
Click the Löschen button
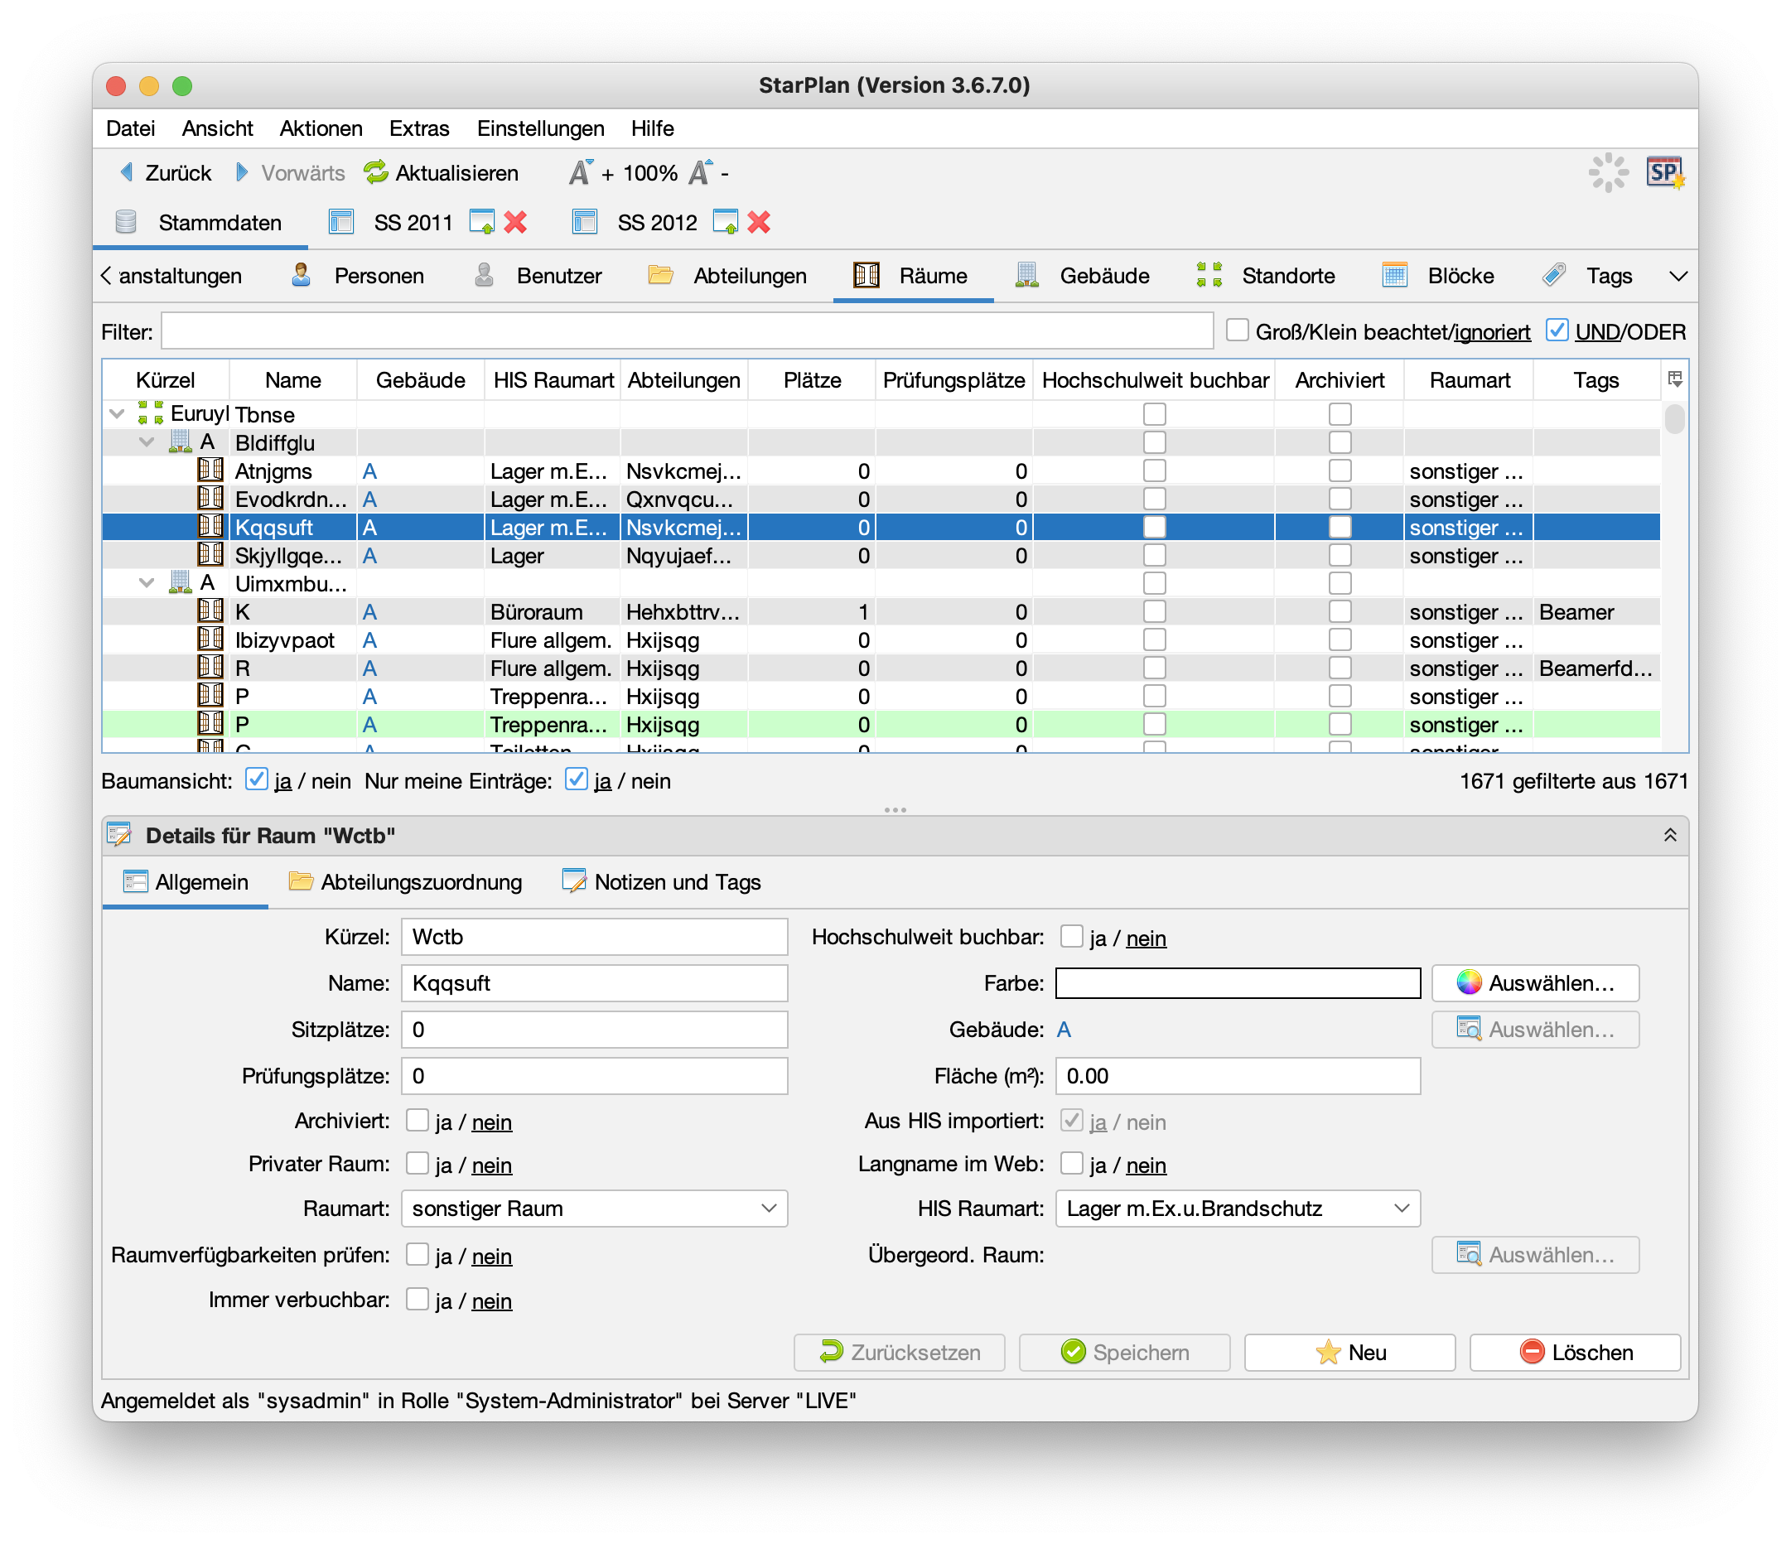click(x=1574, y=1352)
